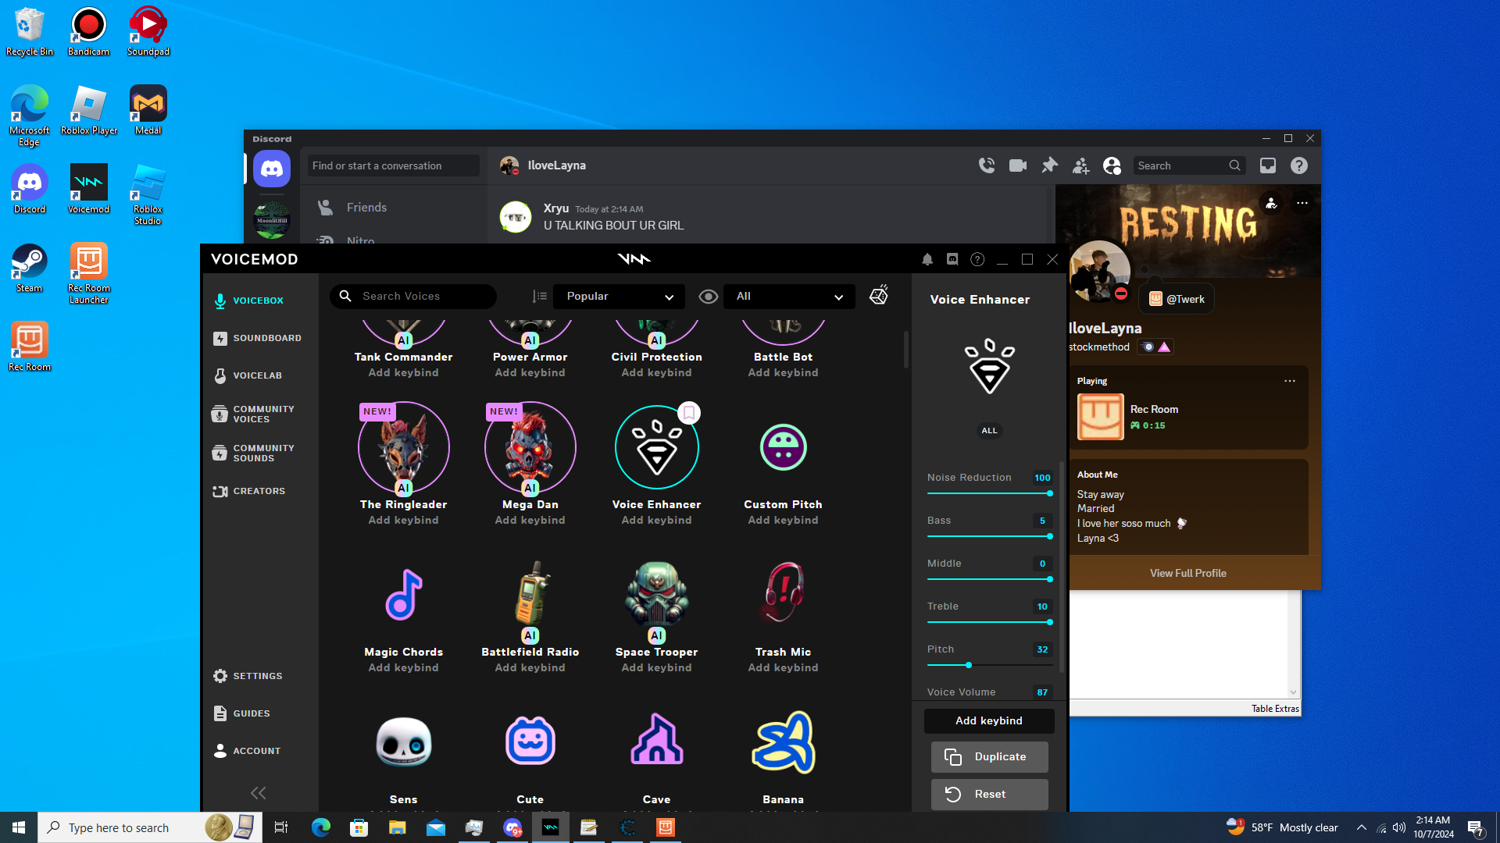
Task: Toggle Discord user profile panel
Action: (x=1112, y=165)
